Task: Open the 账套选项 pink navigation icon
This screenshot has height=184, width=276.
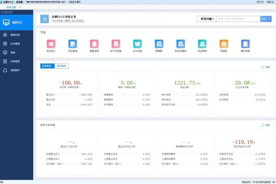Action: (x=94, y=44)
